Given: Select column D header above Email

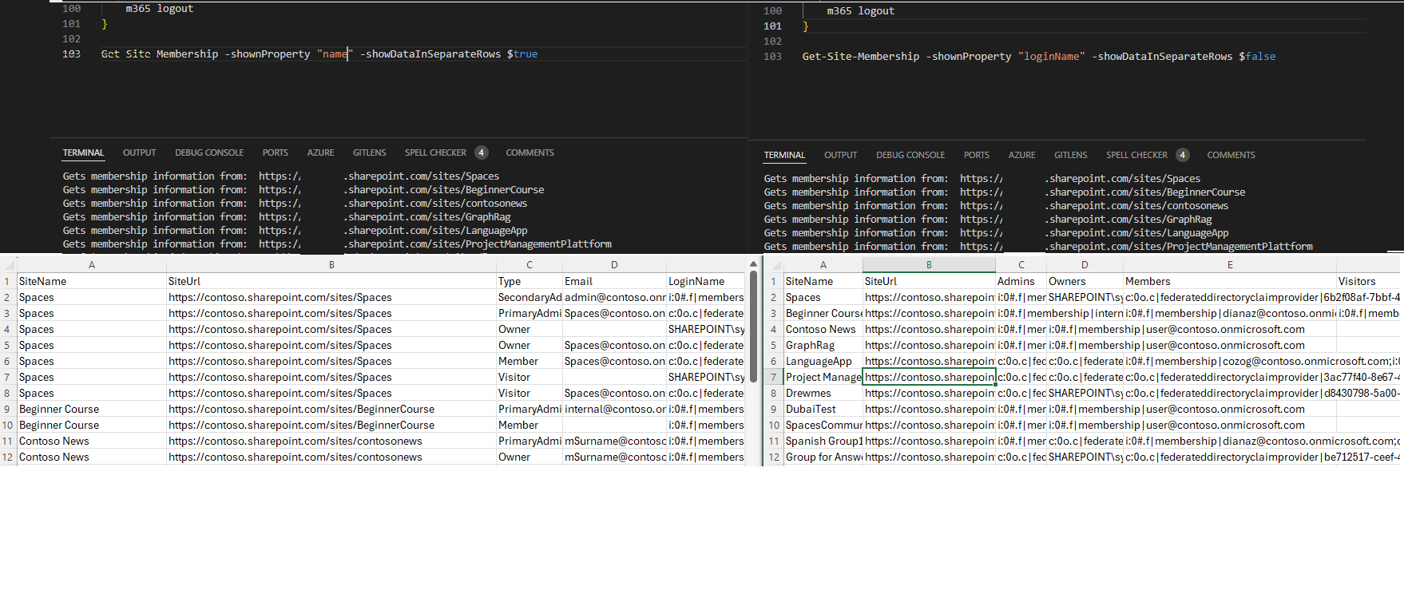Looking at the screenshot, I should pos(614,265).
